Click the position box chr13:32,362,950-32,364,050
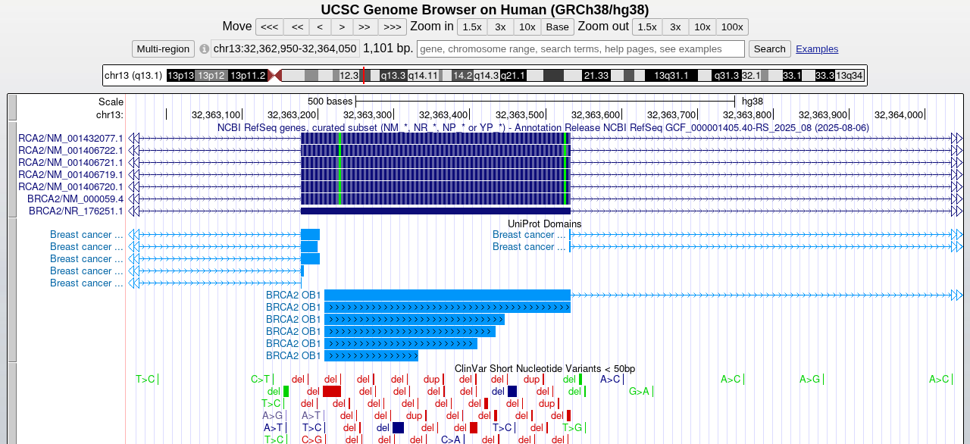This screenshot has height=444, width=970. pos(285,48)
